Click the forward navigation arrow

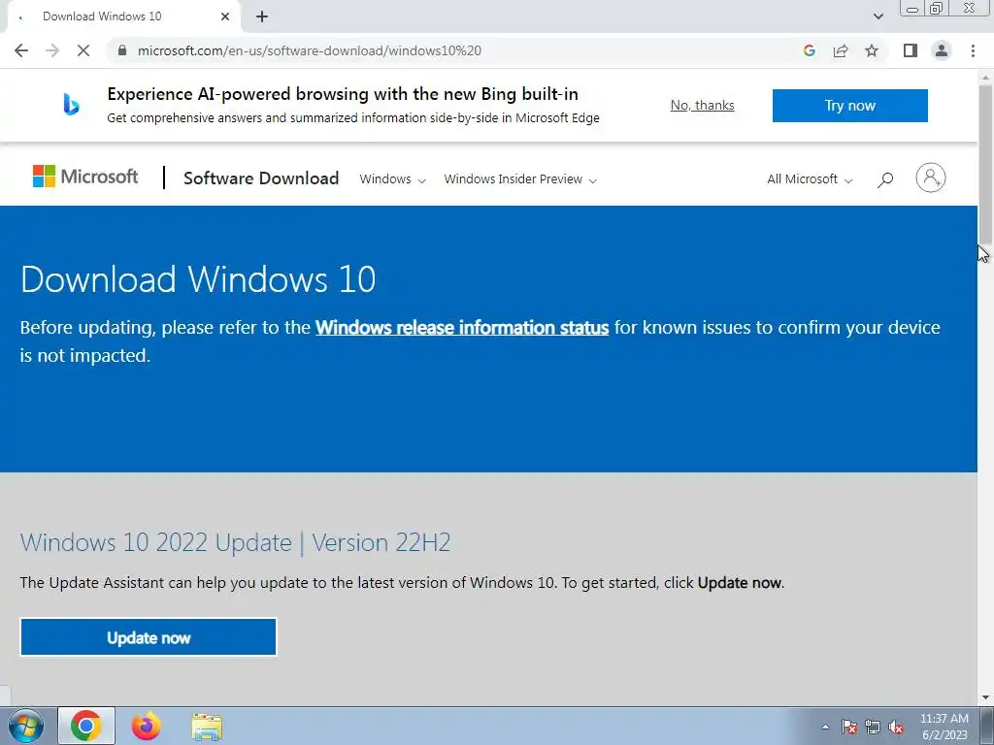(x=52, y=50)
